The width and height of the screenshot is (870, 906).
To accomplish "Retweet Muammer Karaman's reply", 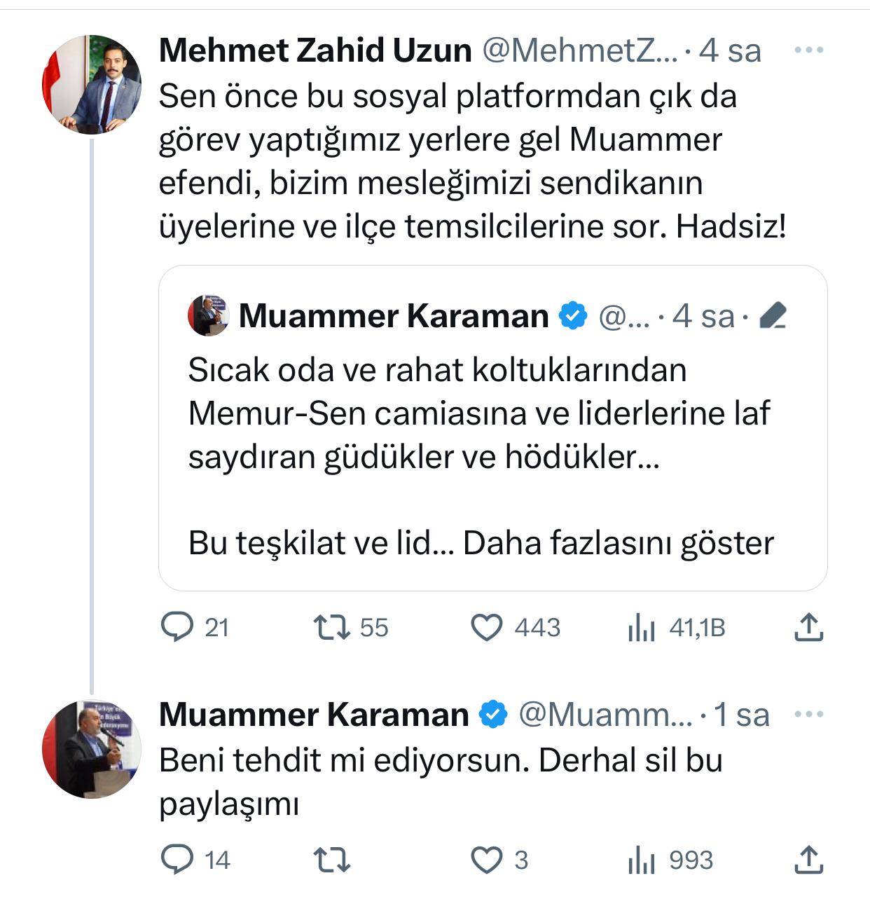I will (331, 860).
